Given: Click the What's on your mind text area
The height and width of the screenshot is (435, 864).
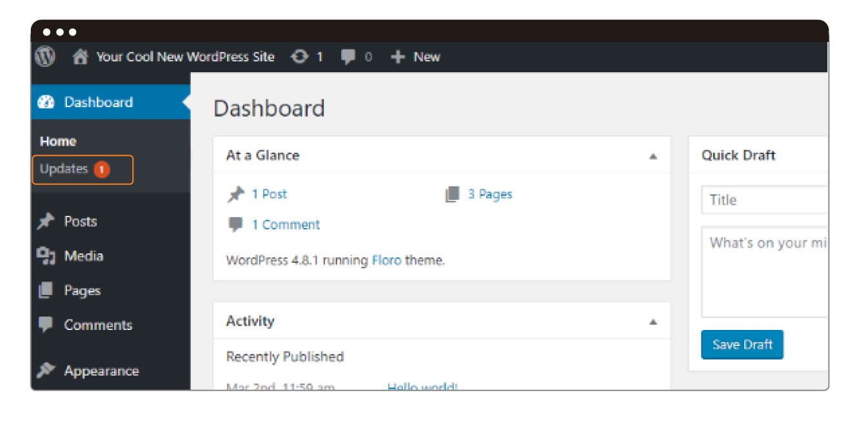Looking at the screenshot, I should (x=765, y=271).
